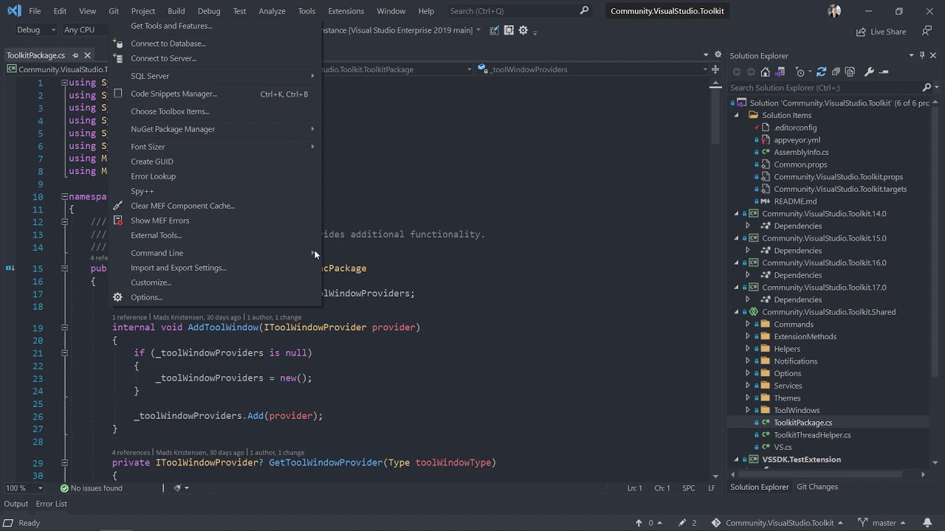Click the editor vertical scrollbar thumb
The image size is (945, 531).
tap(715, 118)
